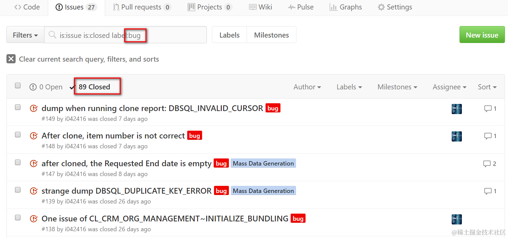Open the Milestones page
The image size is (508, 238).
(x=271, y=35)
